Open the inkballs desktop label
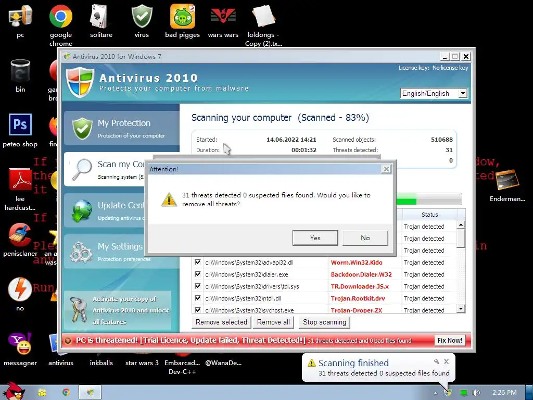The image size is (533, 400). coord(101,362)
